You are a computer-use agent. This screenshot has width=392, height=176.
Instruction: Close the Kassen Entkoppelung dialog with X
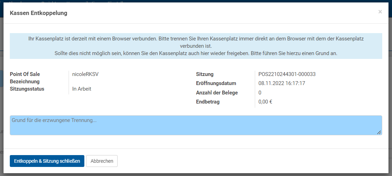tap(380, 12)
